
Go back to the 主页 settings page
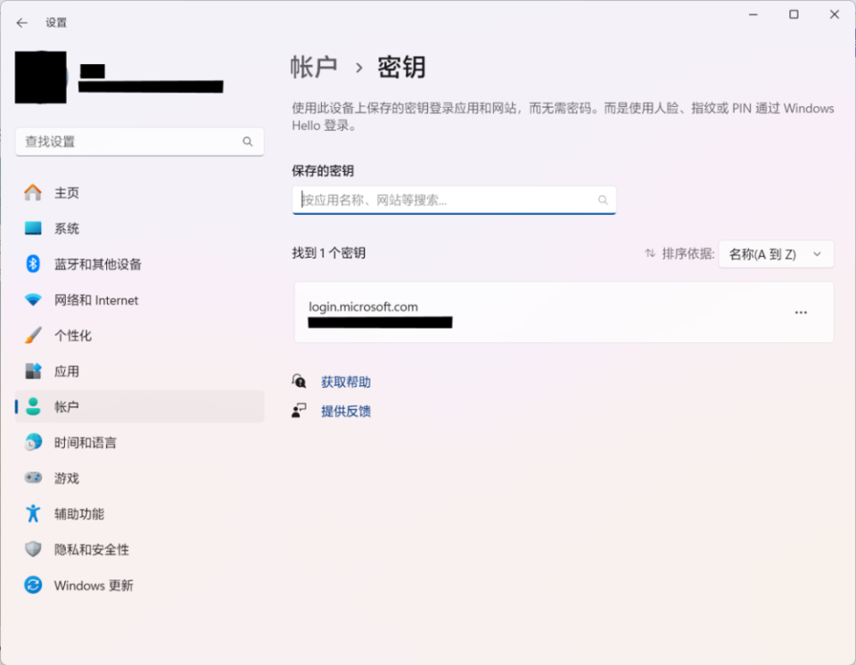pos(69,193)
